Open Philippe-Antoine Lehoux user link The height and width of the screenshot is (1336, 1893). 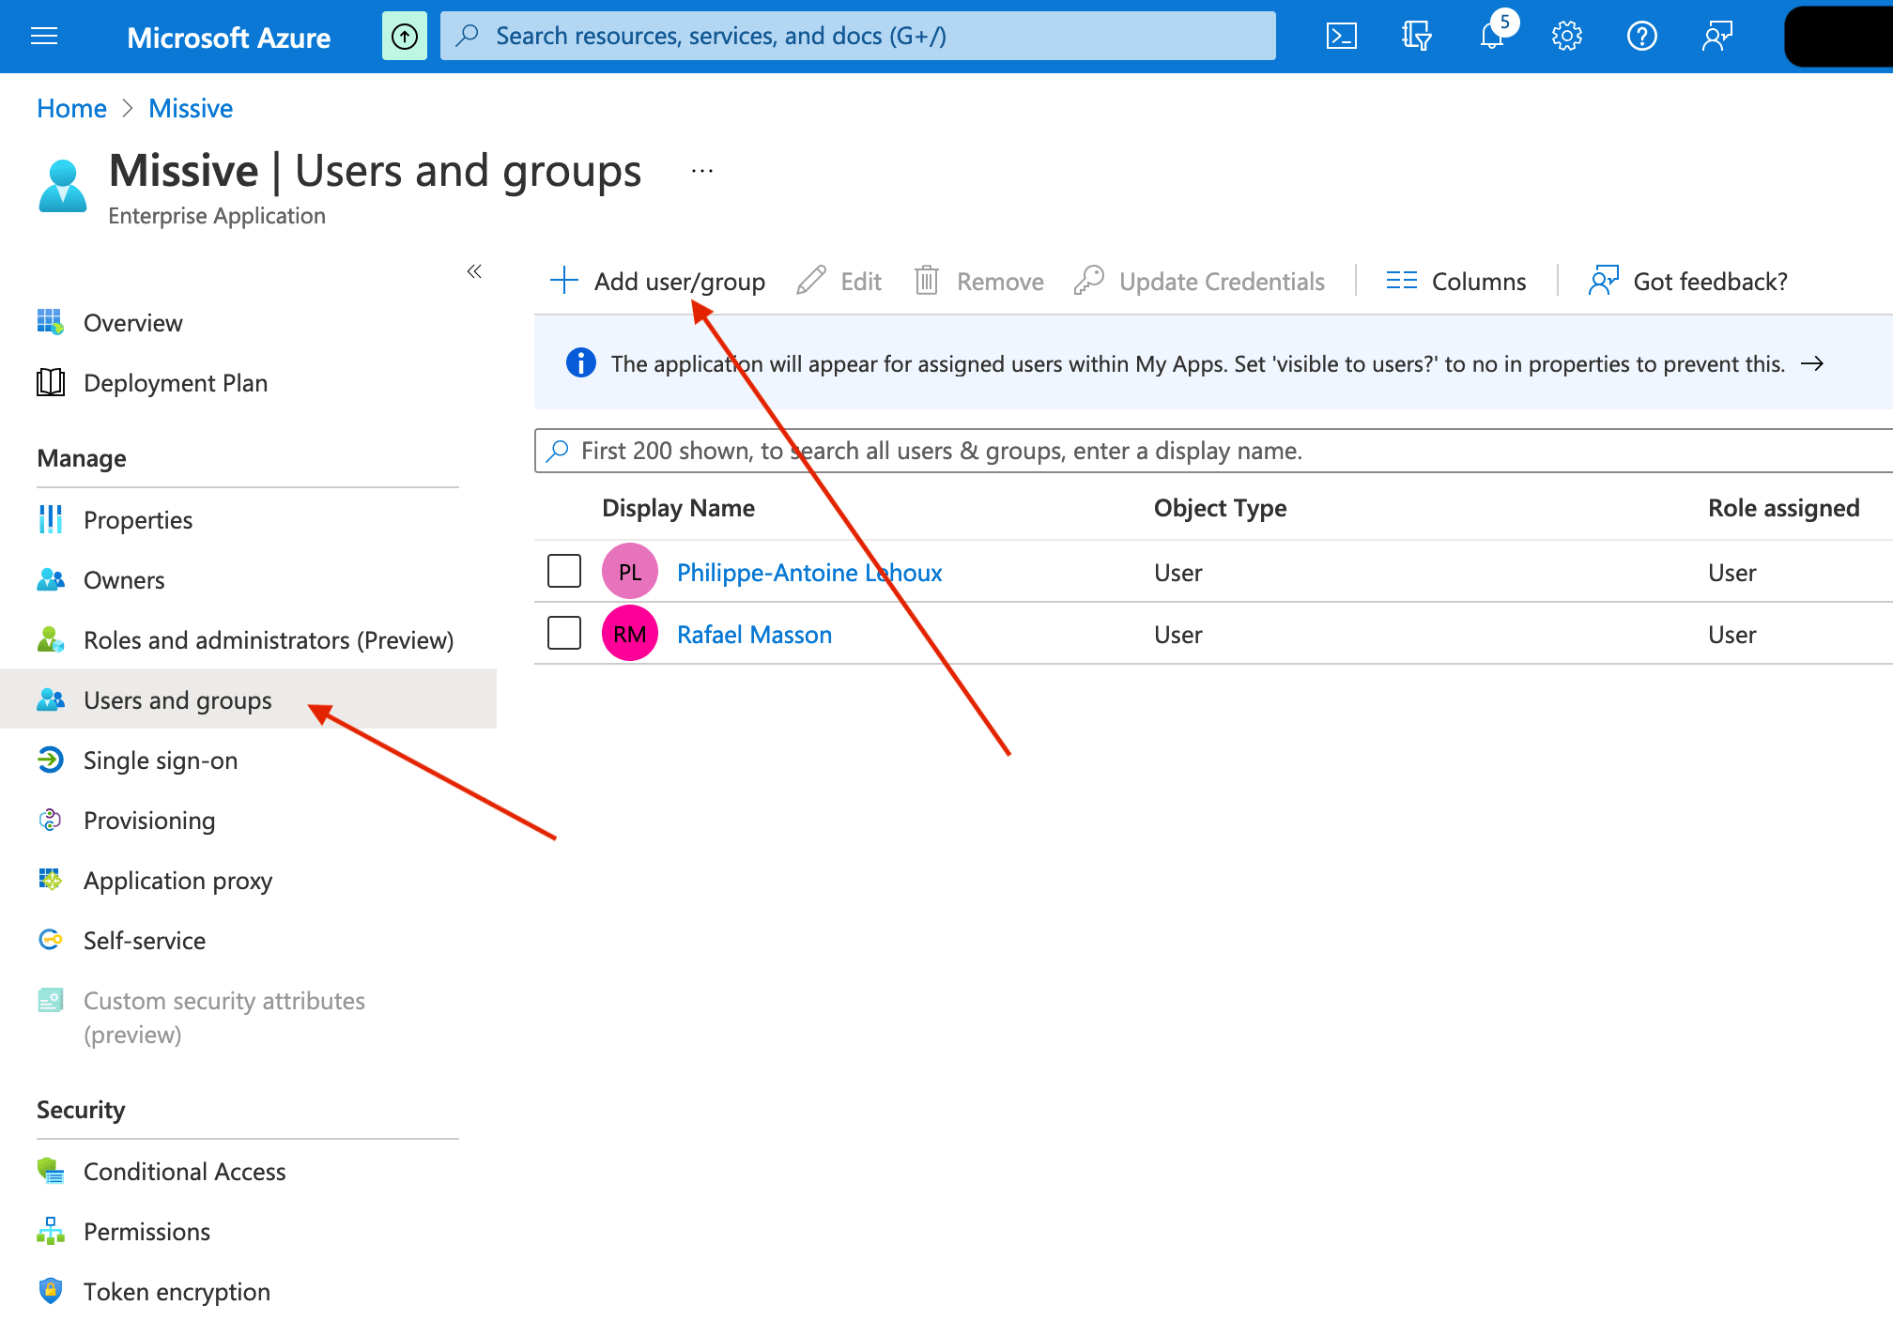[x=809, y=572]
